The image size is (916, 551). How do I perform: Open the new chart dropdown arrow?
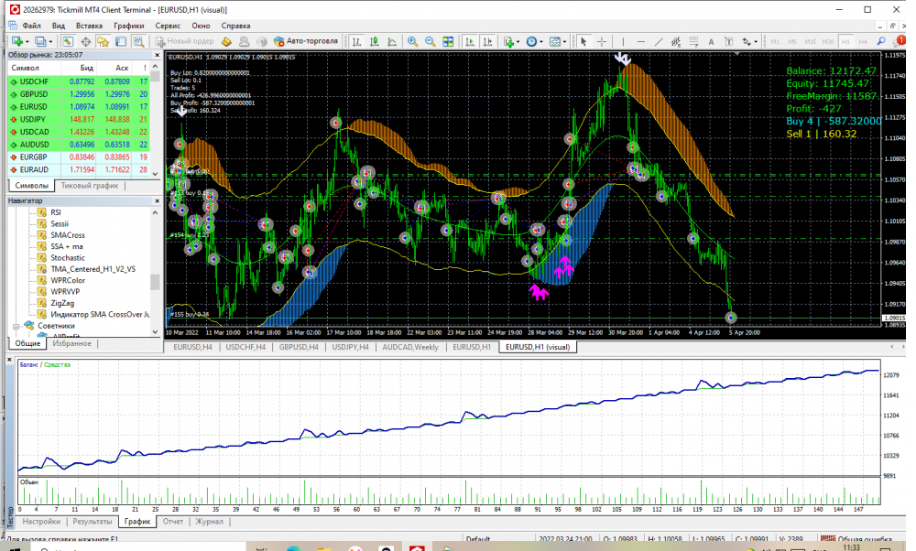pyautogui.click(x=28, y=41)
